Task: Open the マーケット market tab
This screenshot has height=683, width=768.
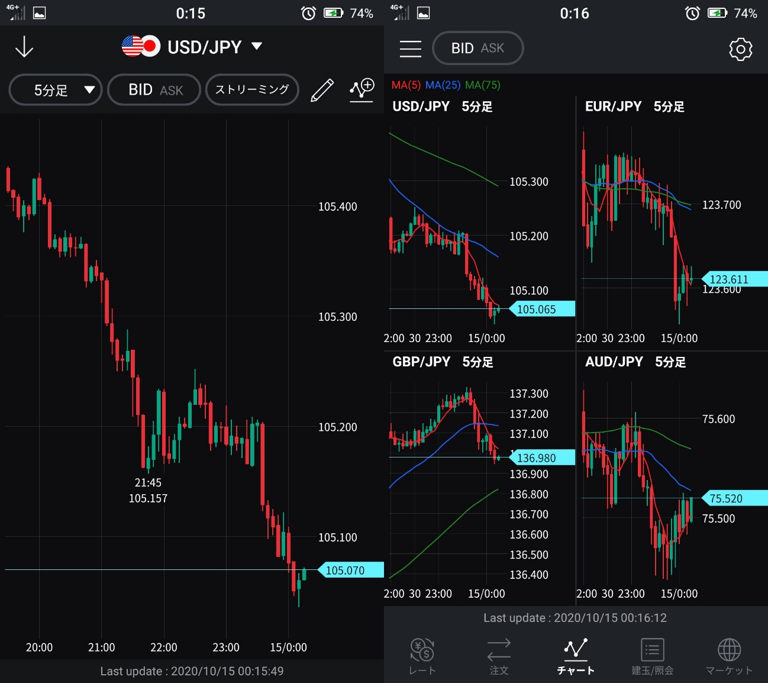Action: coord(729,656)
